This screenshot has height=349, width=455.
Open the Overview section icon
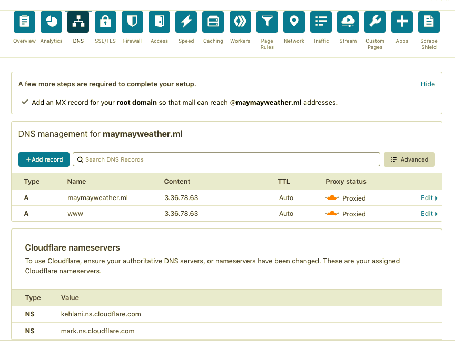(x=24, y=22)
